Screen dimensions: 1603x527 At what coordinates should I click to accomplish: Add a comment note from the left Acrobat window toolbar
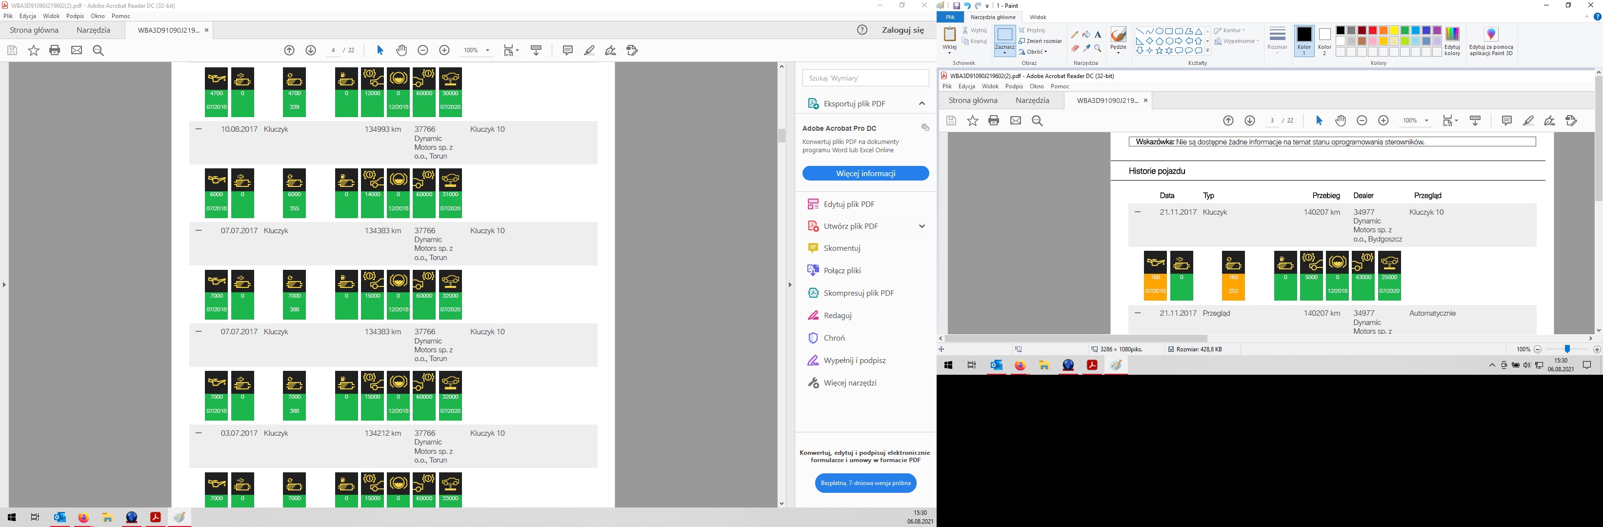[567, 50]
